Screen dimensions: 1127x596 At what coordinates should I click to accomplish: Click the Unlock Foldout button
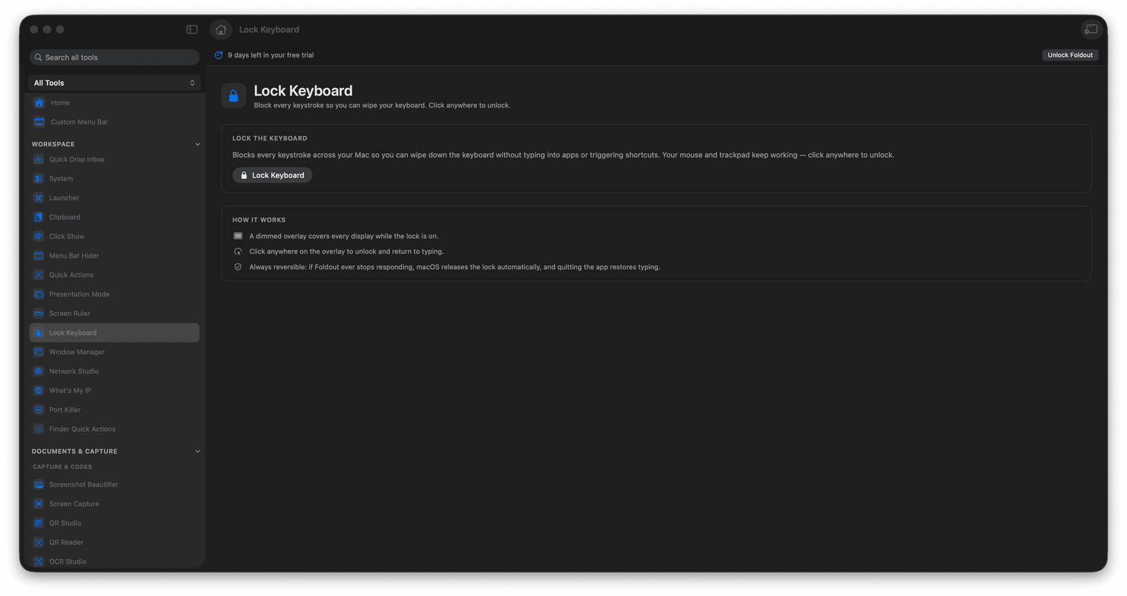pyautogui.click(x=1070, y=55)
